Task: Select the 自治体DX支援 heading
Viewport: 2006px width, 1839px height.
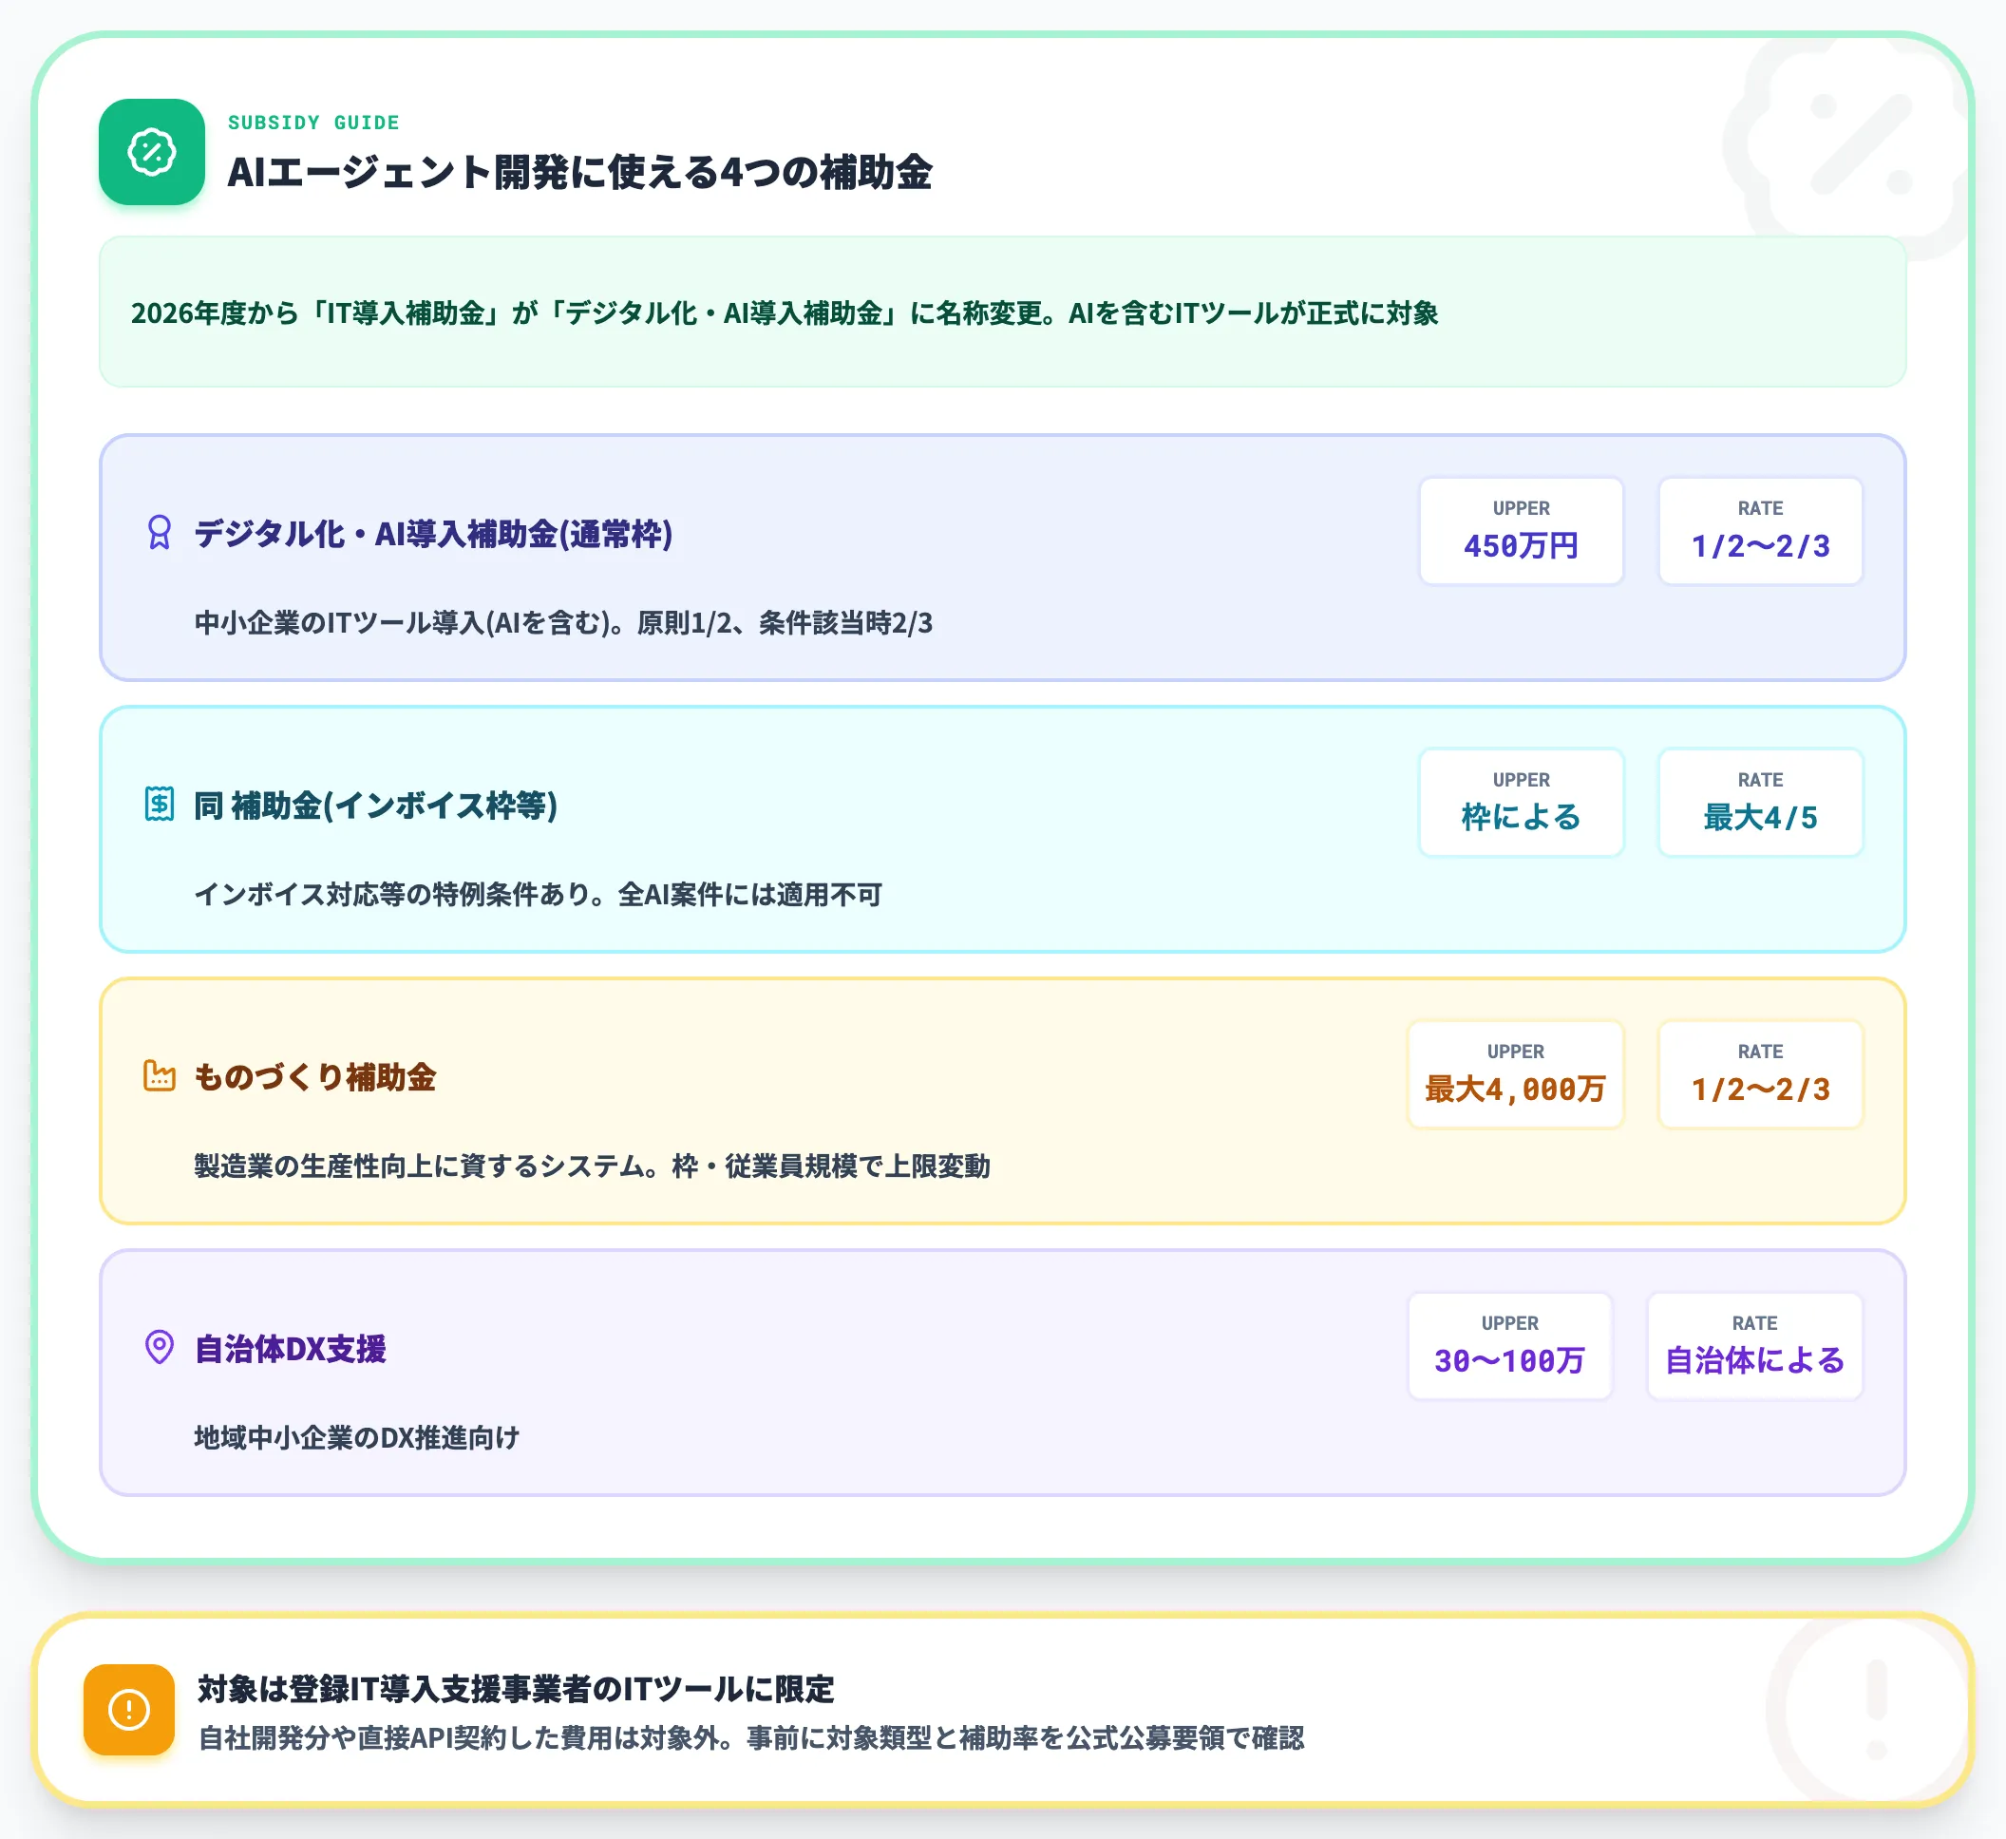Action: pyautogui.click(x=291, y=1349)
